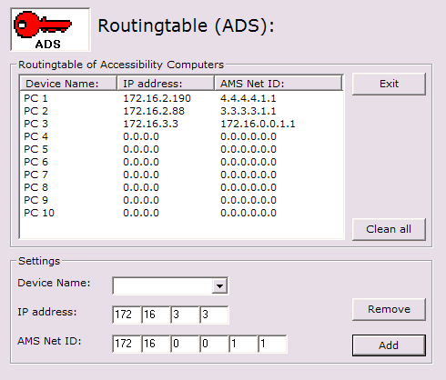Viewport: 446px width, 380px height.
Task: Click the Clean all button
Action: pyautogui.click(x=389, y=229)
